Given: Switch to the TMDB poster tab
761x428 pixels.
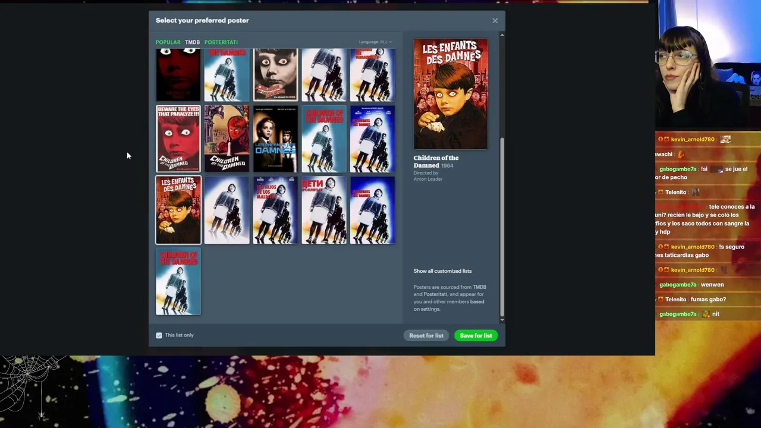Looking at the screenshot, I should click(x=192, y=42).
